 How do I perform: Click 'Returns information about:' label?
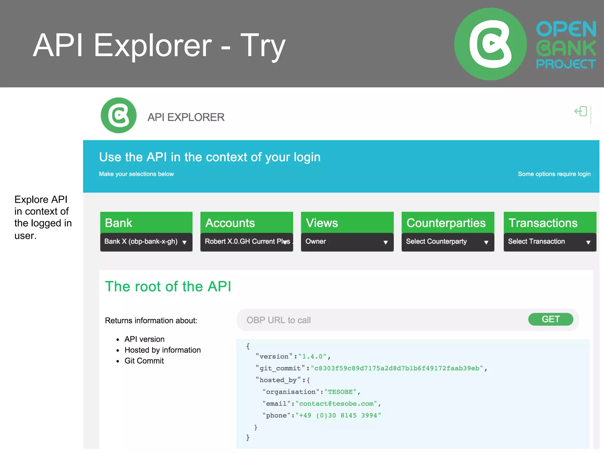point(151,321)
